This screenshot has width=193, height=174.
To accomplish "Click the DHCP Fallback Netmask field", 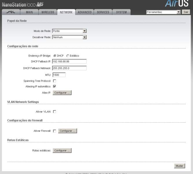I will pyautogui.click(x=69, y=68).
